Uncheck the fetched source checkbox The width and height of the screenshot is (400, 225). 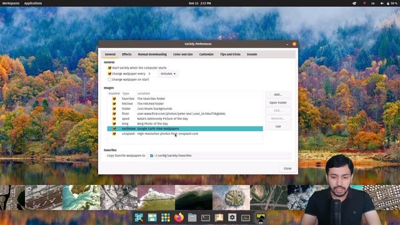pyautogui.click(x=114, y=104)
